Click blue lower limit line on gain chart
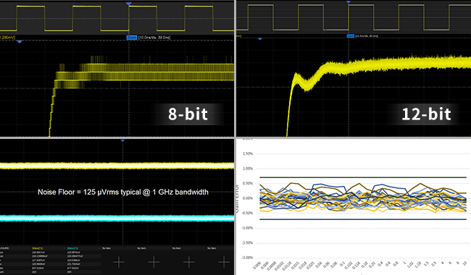Viewport: 471px width, 275px height. click(363, 219)
